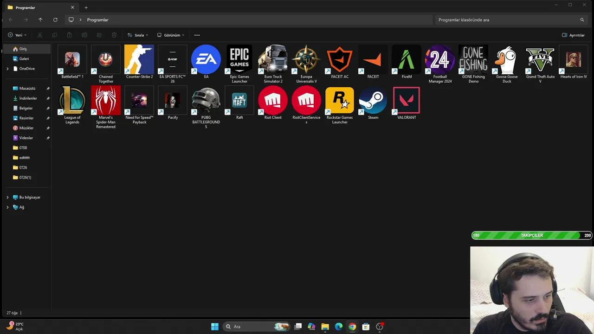
Task: Open the Müzikler sidebar folder
Action: pyautogui.click(x=26, y=128)
